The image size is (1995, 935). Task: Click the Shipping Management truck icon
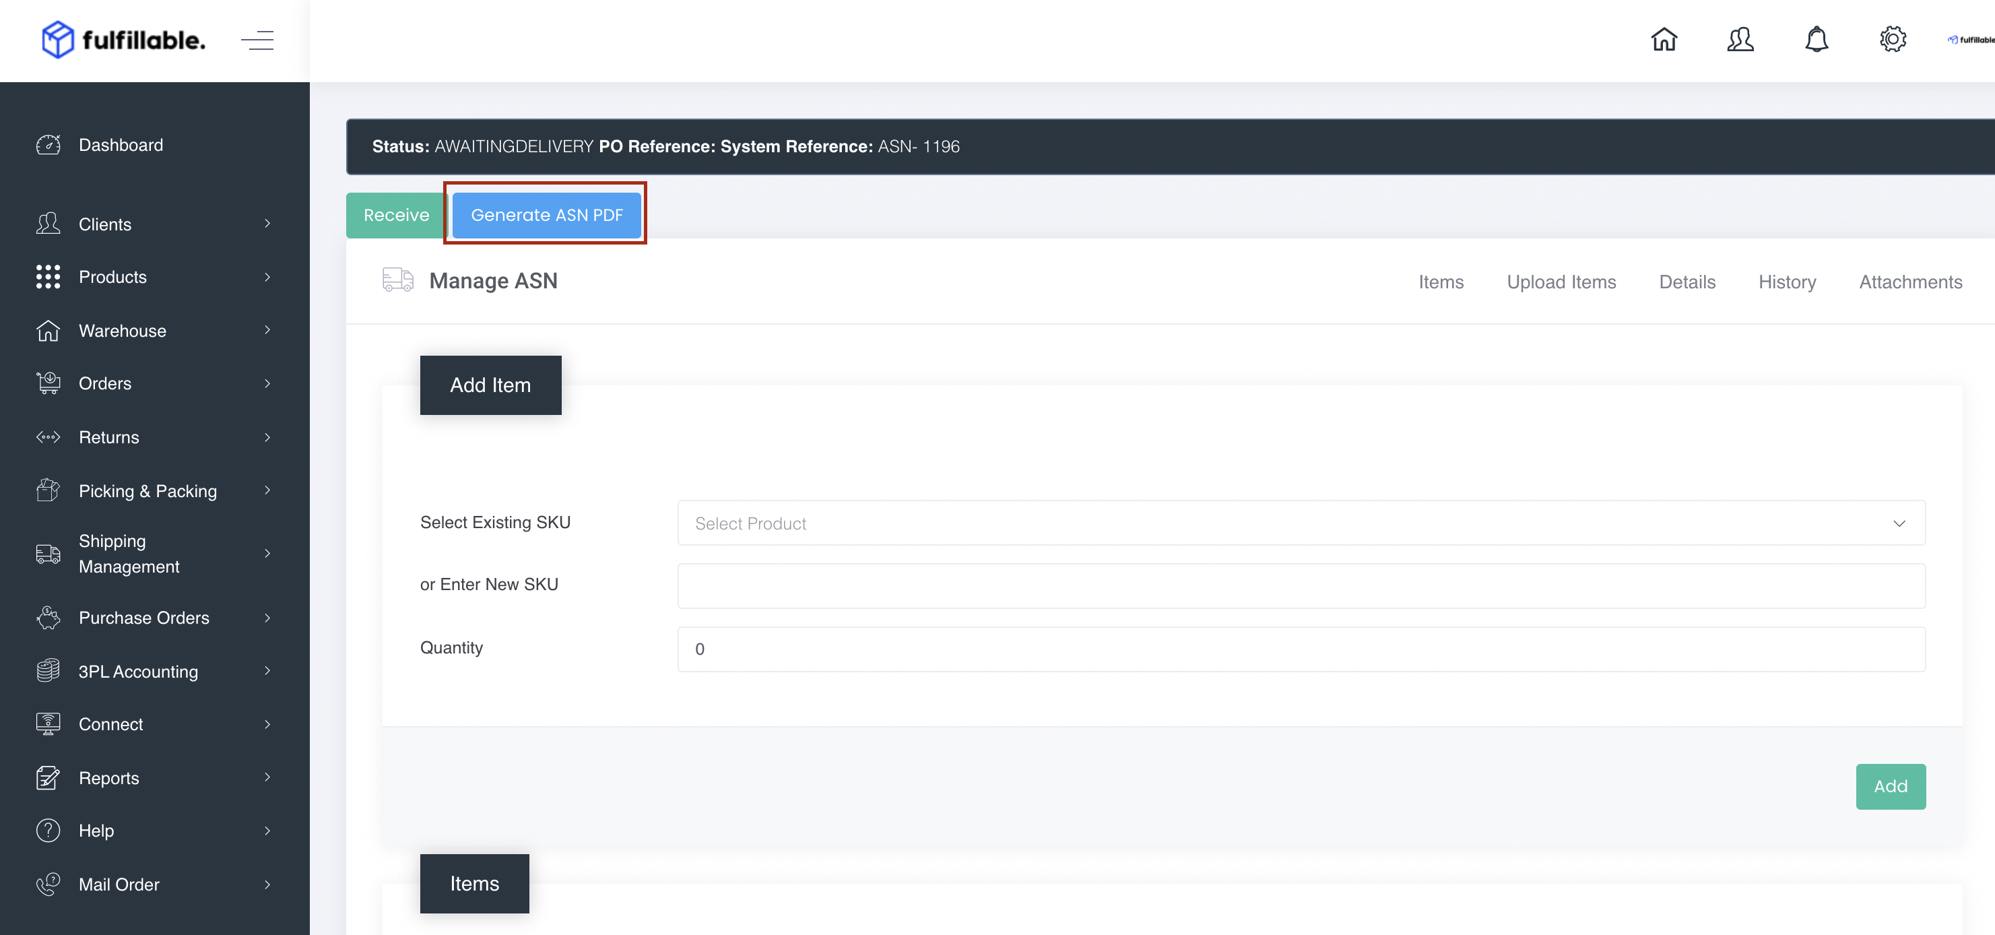[48, 554]
